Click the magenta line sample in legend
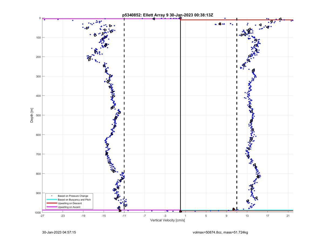The height and width of the screenshot is (239, 324). click(x=52, y=207)
